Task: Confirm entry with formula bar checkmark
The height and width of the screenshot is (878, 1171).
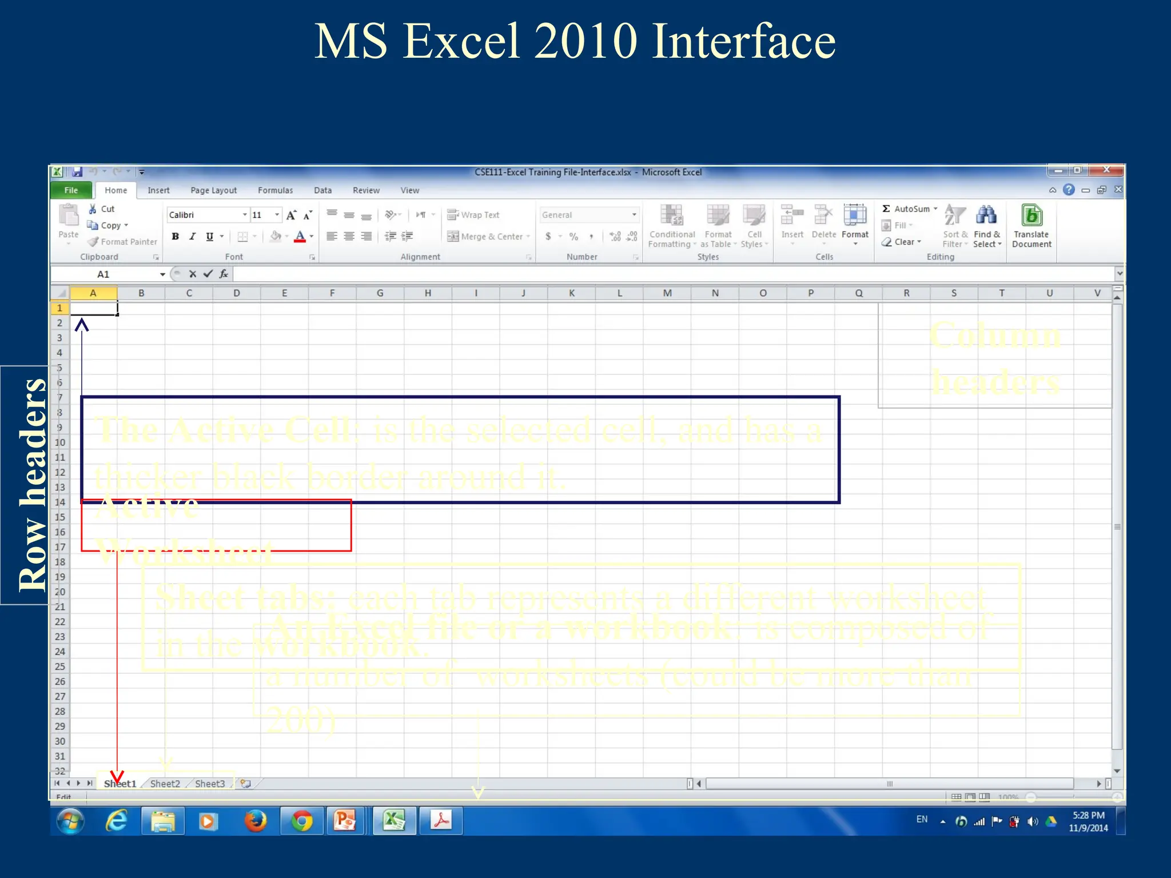Action: 208,274
